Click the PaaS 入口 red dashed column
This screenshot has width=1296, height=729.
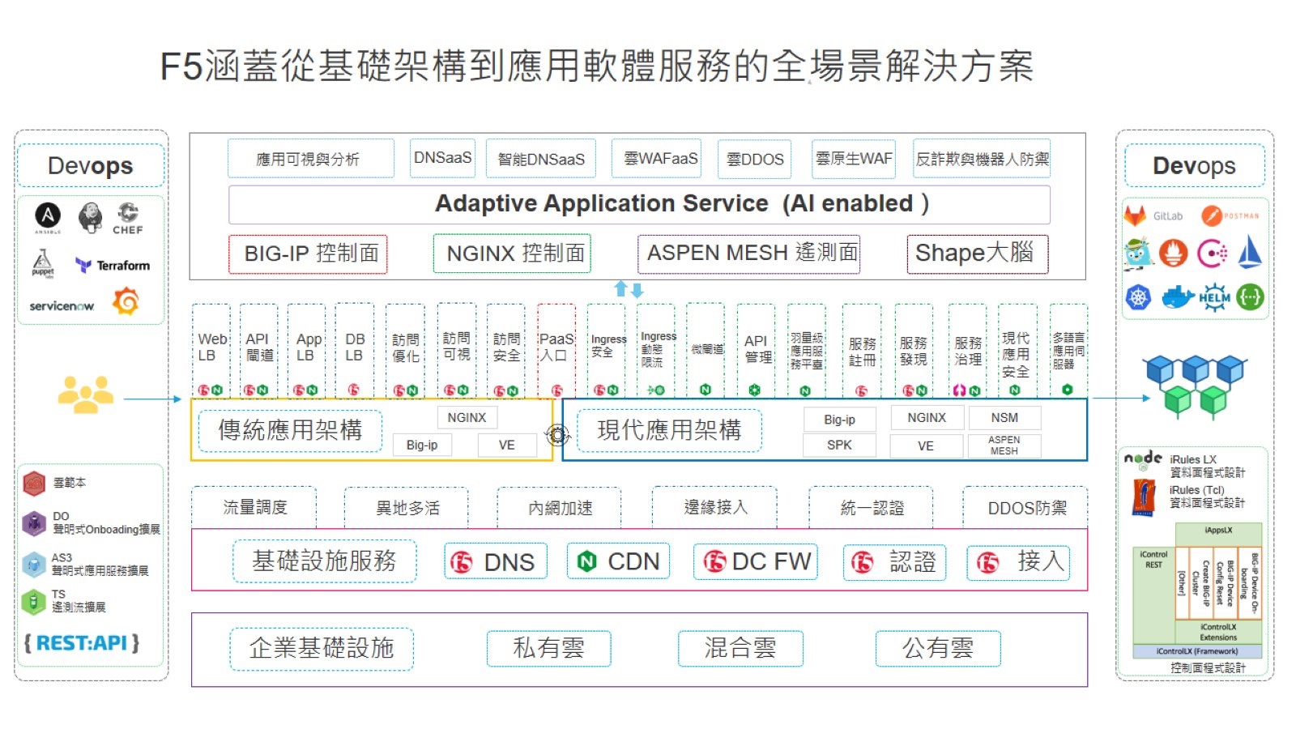(556, 351)
